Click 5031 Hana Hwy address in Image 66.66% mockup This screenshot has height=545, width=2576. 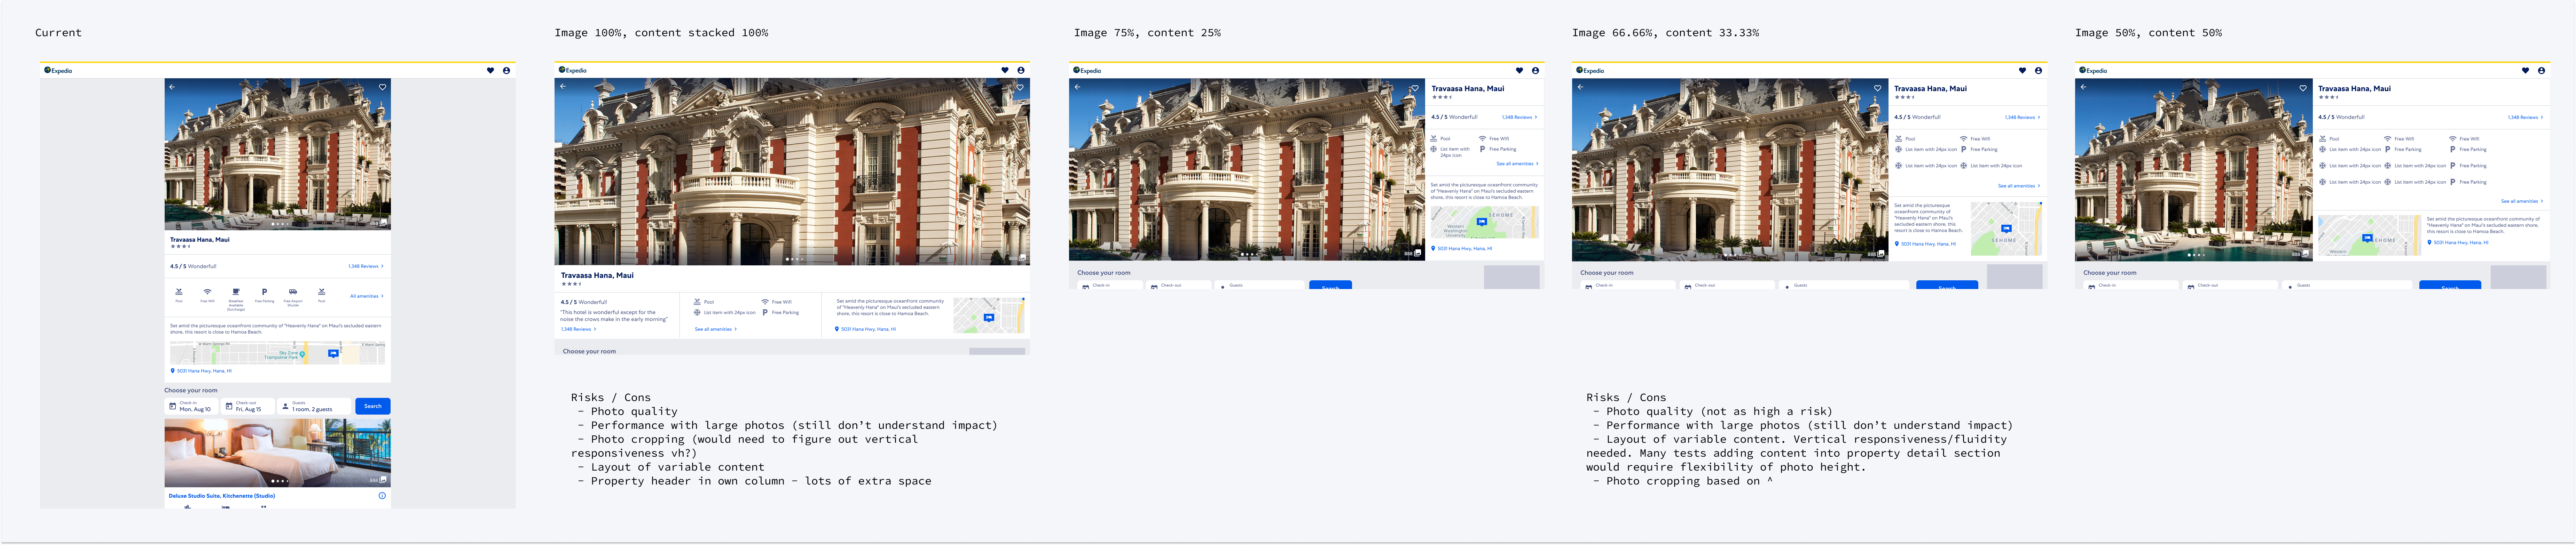(x=1925, y=244)
